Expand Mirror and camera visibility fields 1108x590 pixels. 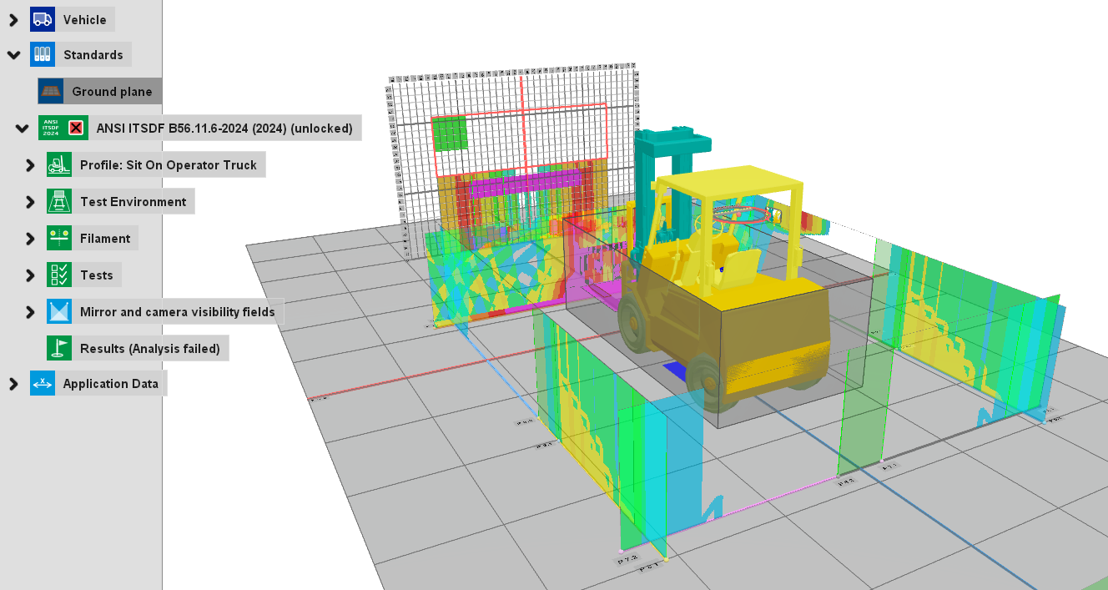(x=31, y=312)
